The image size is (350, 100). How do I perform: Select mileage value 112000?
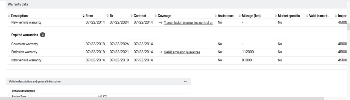[x=248, y=52]
